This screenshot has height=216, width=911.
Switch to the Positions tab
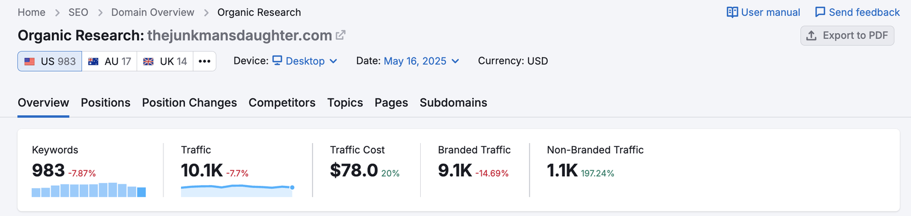point(105,103)
